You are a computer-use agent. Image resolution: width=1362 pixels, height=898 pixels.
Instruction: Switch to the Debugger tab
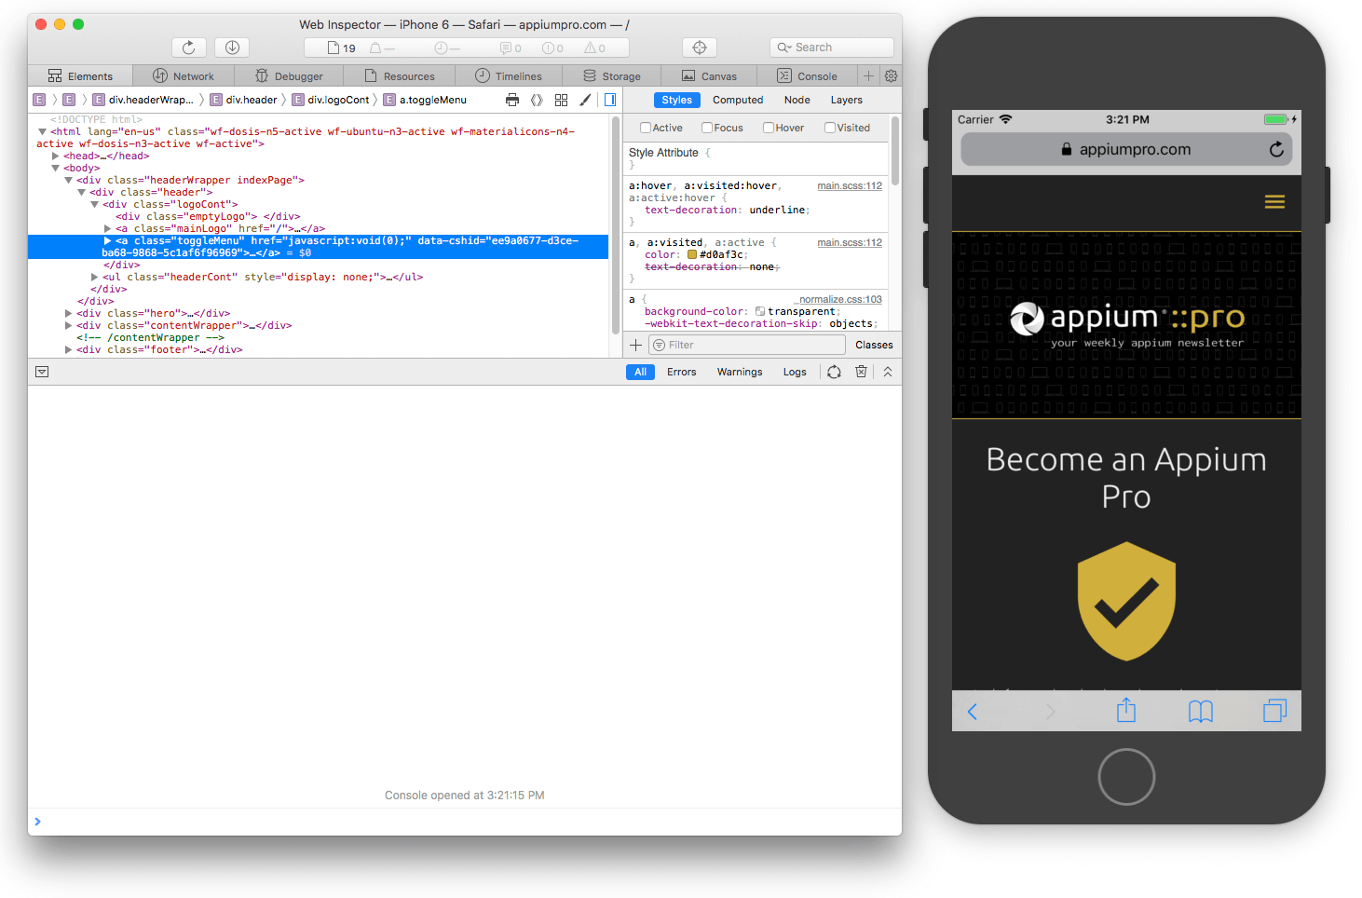(289, 76)
